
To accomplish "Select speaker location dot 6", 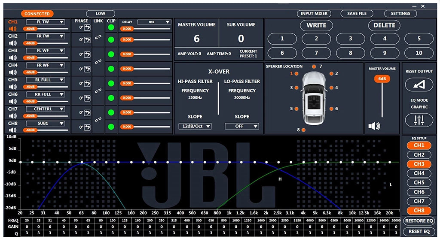I will tap(331, 109).
